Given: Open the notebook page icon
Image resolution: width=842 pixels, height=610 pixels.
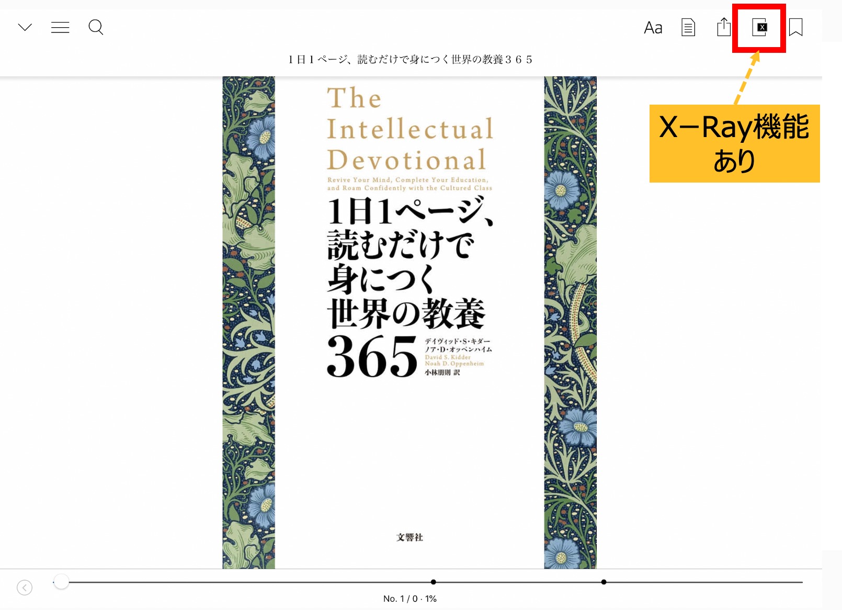Looking at the screenshot, I should pos(688,27).
